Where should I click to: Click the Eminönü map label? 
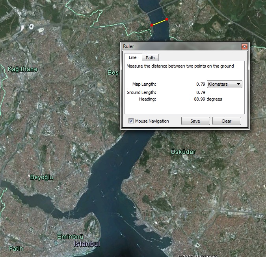tap(71, 237)
